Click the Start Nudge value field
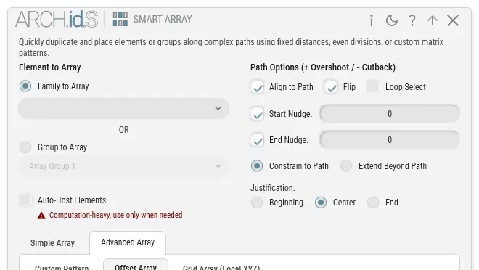The width and height of the screenshot is (479, 270). tap(390, 114)
